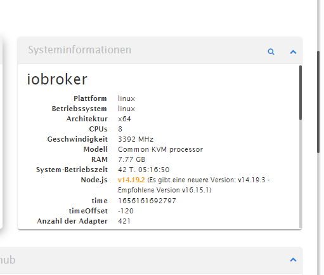
Task: Click the hub panel title text
Action: pyautogui.click(x=8, y=260)
